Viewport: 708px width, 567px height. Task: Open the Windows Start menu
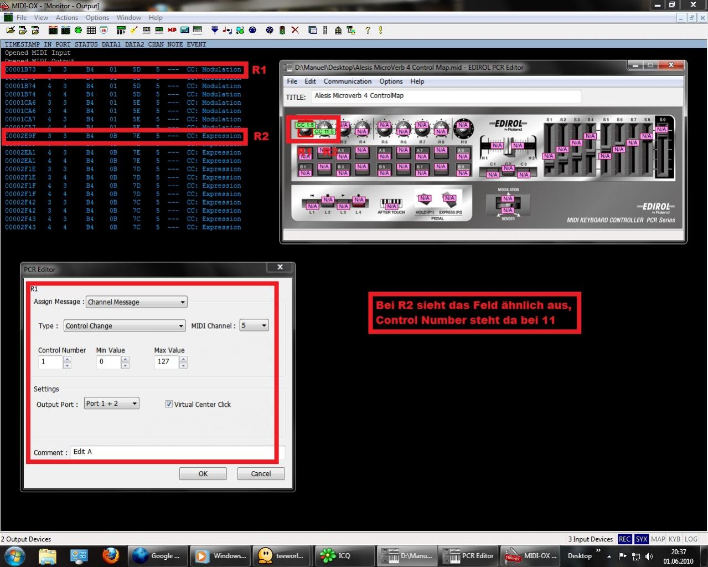[14, 555]
